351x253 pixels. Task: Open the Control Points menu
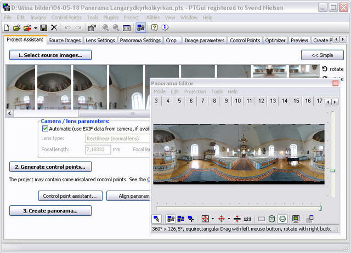point(66,18)
